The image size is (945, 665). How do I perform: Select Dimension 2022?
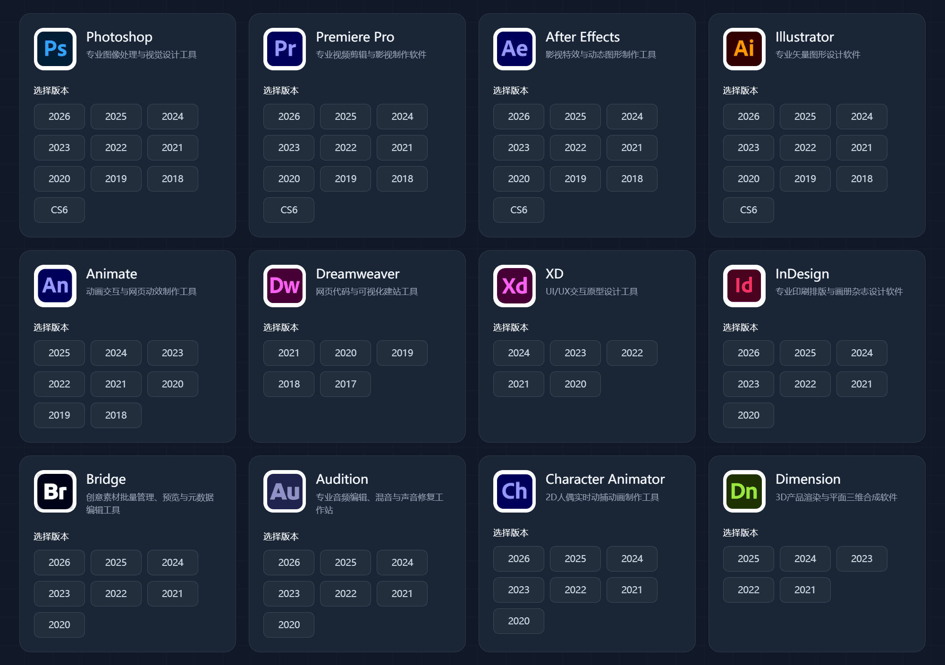pos(749,590)
